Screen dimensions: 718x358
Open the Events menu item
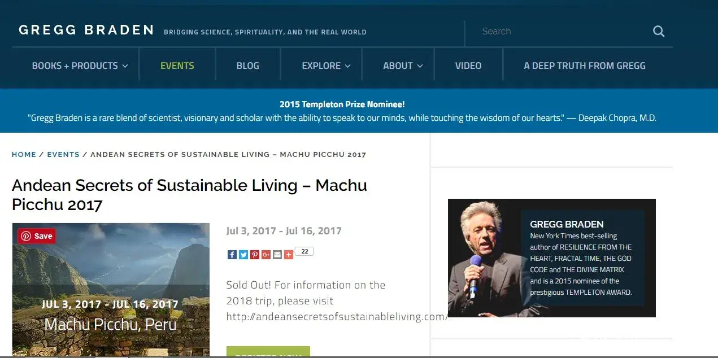[x=177, y=66]
